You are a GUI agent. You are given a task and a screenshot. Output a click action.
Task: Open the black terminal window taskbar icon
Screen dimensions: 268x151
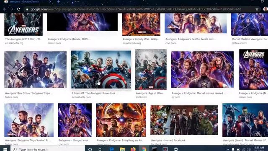point(155,149)
